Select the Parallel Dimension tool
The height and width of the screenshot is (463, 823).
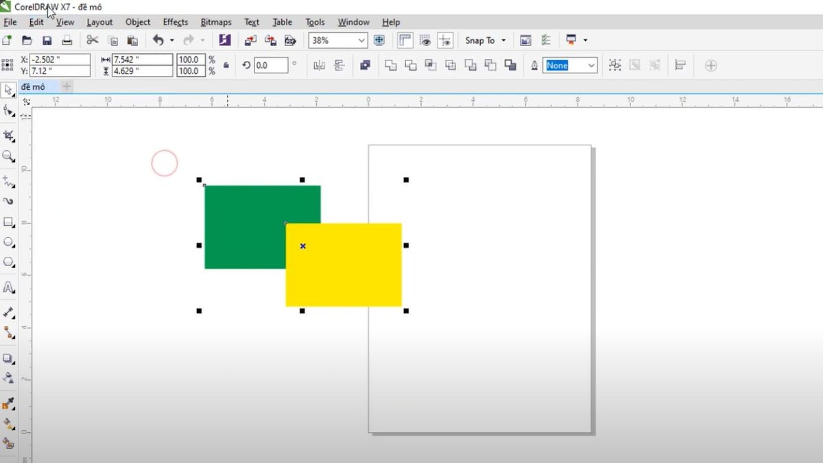tap(9, 312)
